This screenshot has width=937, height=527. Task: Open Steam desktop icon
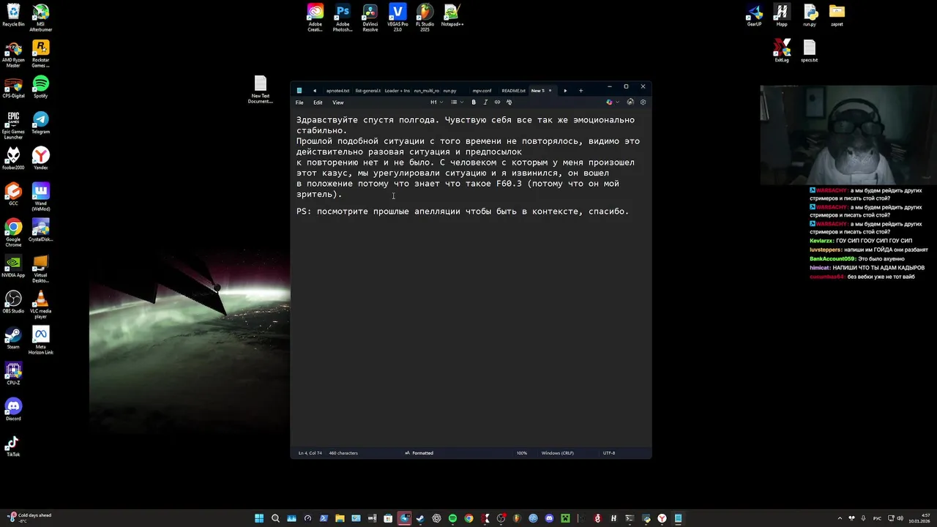(13, 338)
